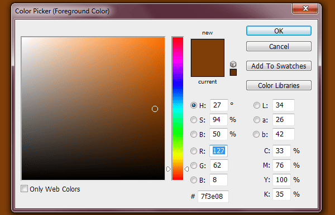Click the "Color Picker (Foreground Color)" title

click(62, 11)
